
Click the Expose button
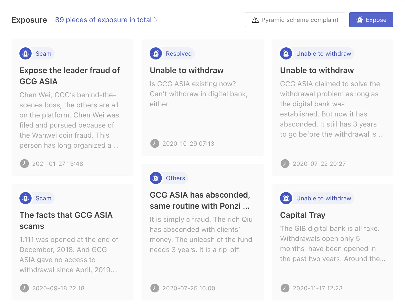pos(371,20)
